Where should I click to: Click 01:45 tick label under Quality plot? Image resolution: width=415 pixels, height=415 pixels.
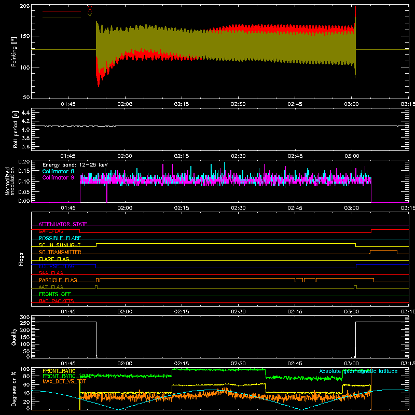point(68,364)
